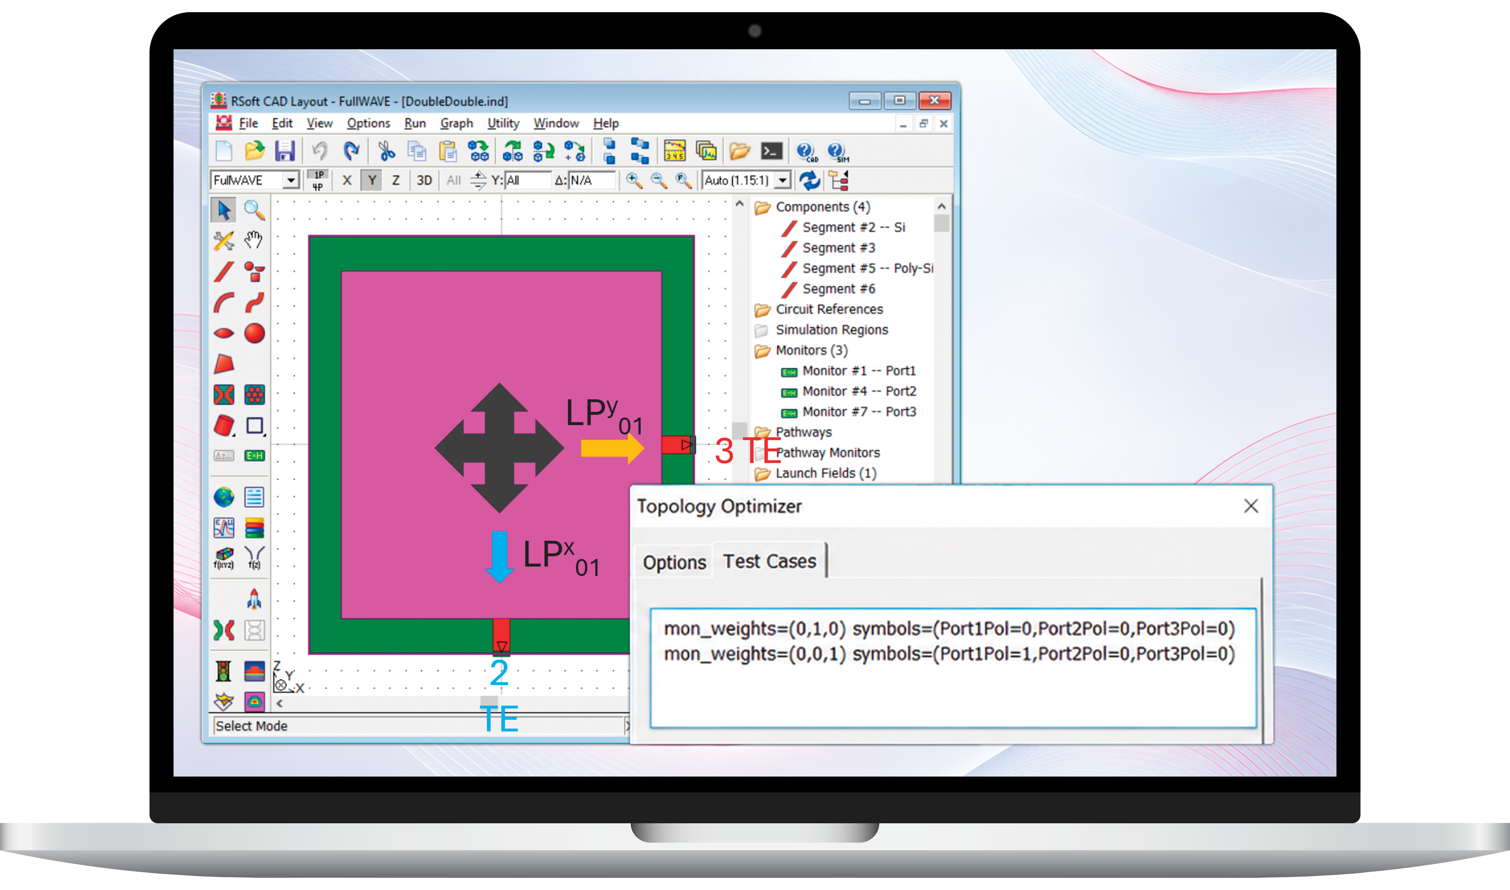Toggle the Y axis view button

click(372, 180)
